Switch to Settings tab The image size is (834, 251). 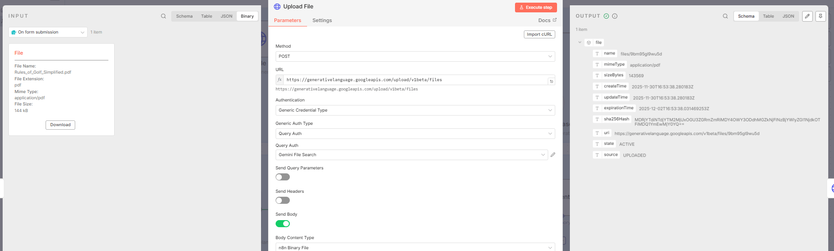(x=322, y=20)
